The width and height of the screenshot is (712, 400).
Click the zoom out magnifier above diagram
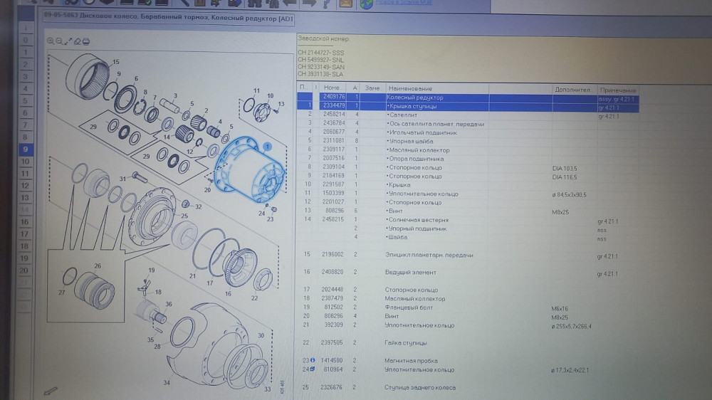(x=59, y=41)
